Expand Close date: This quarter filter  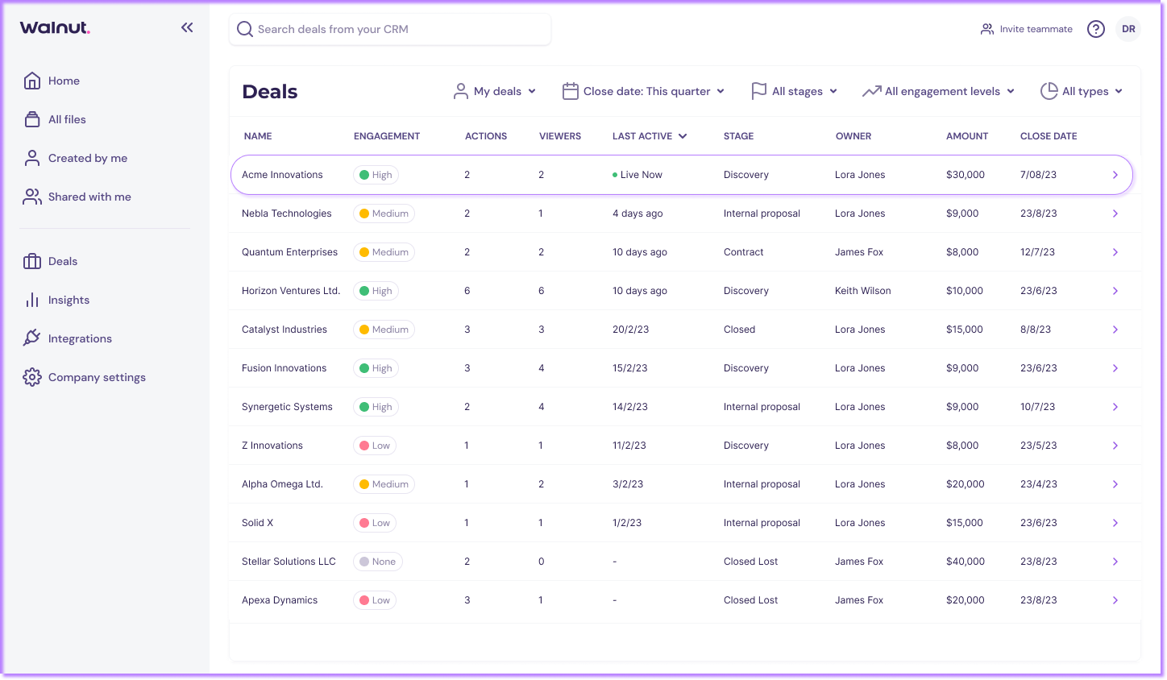(x=643, y=91)
